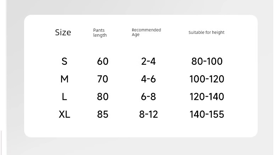The width and height of the screenshot is (280, 155).
Task: Select the M size row label
Action: coord(65,79)
